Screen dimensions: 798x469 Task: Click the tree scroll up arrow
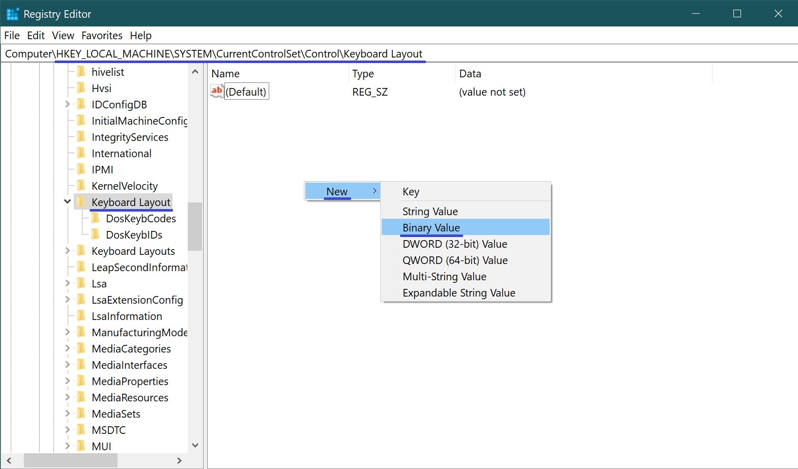click(x=195, y=72)
